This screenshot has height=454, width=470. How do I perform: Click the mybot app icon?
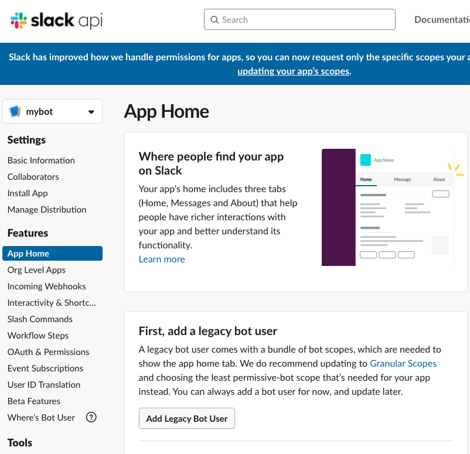(x=15, y=112)
